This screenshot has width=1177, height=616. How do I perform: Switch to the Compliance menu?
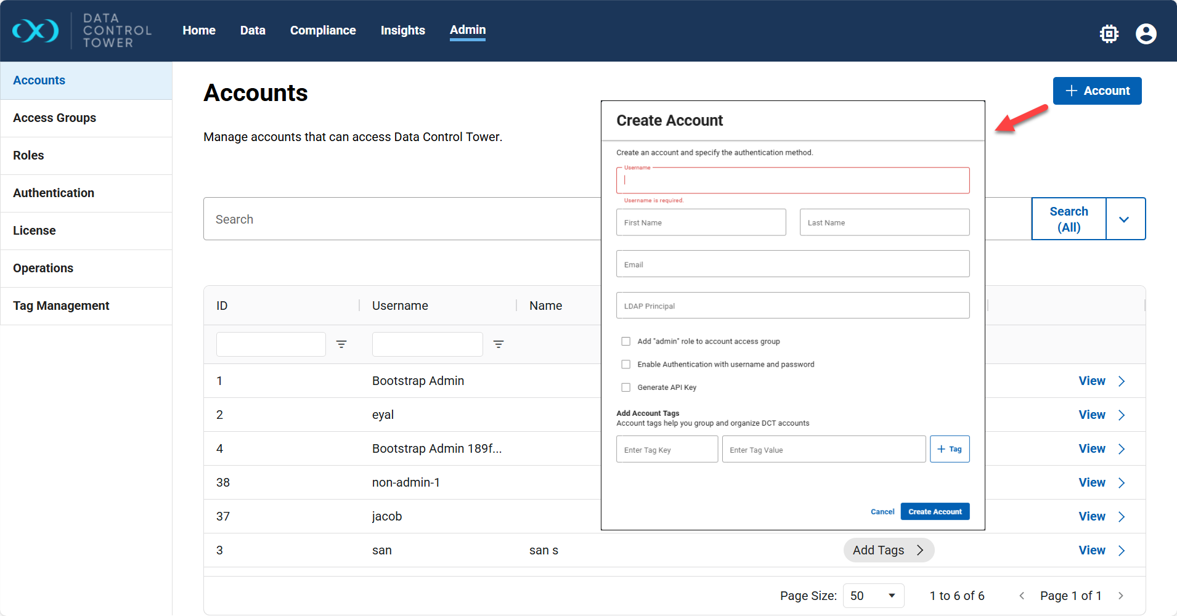(x=323, y=30)
